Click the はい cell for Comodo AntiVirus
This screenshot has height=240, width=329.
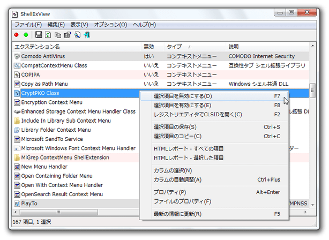coord(149,56)
